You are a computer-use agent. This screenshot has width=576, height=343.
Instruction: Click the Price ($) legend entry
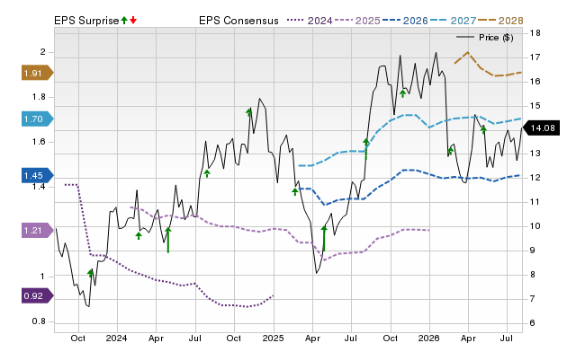[484, 38]
